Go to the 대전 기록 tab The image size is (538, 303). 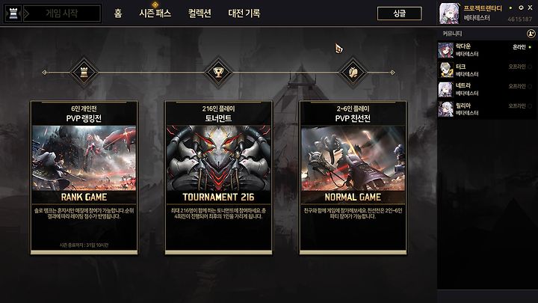244,13
